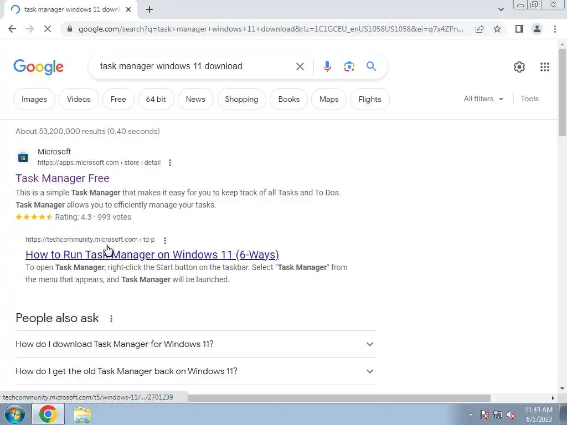Open search Tools
This screenshot has height=425, width=567.
(x=529, y=99)
